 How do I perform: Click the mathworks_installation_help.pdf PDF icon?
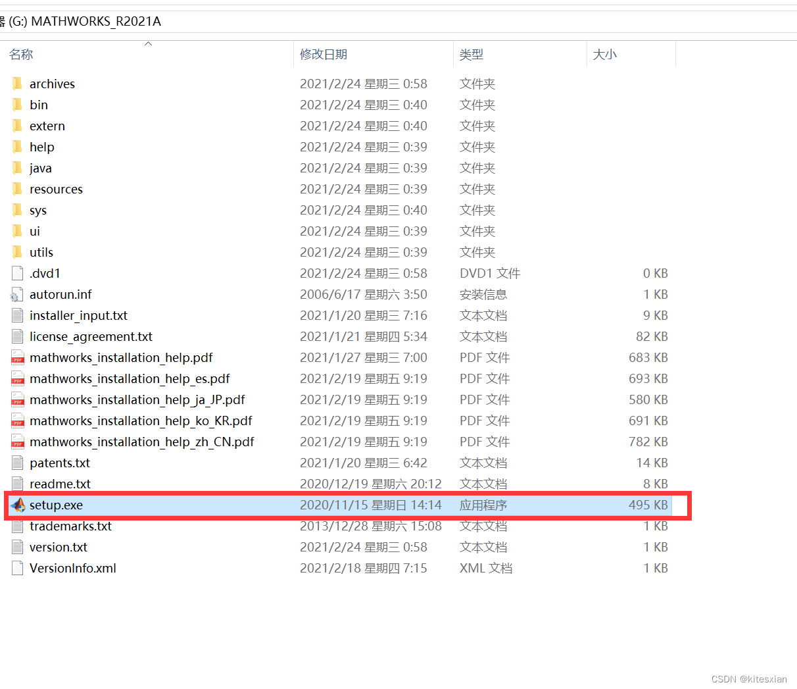(18, 357)
